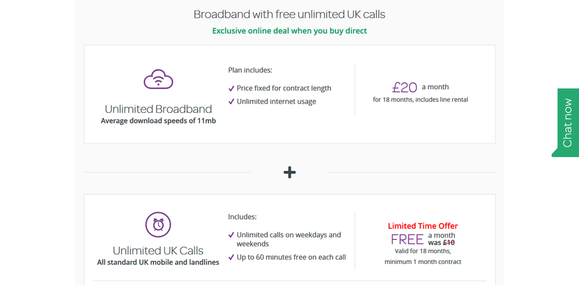579x285 pixels.
Task: Click Average download speeds of 11mb text
Action: pyautogui.click(x=158, y=121)
